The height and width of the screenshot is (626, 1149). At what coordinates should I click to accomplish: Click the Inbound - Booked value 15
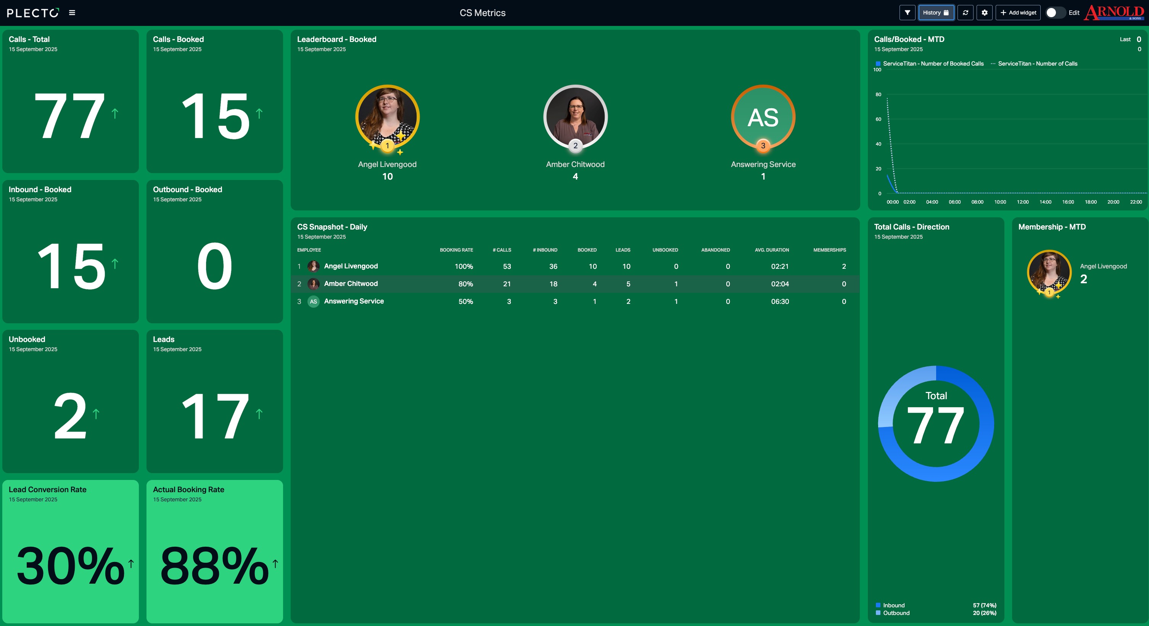coord(71,266)
